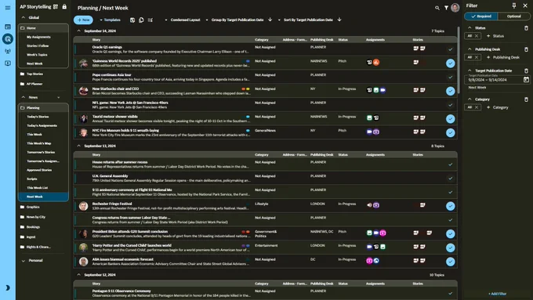Add a Status filter value

click(495, 36)
